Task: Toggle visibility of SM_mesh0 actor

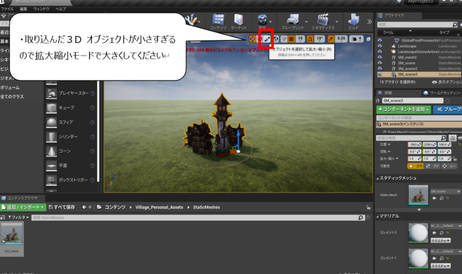Action: pyautogui.click(x=379, y=57)
